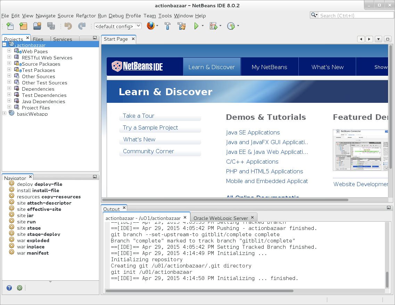Viewport: 395px width, 305px height.
Task: Click the New Project icon
Action: 23,26
